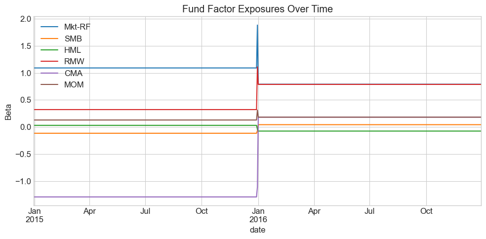Screen dimensions: 486x239
Task: Click the 0.0 y-axis tick label
Action: [26, 127]
